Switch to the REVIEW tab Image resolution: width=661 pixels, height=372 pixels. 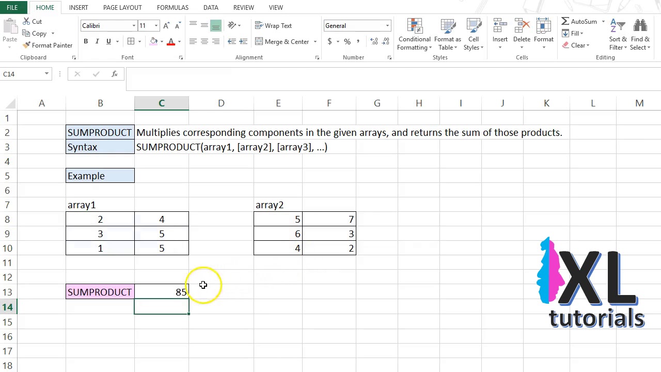tap(243, 7)
